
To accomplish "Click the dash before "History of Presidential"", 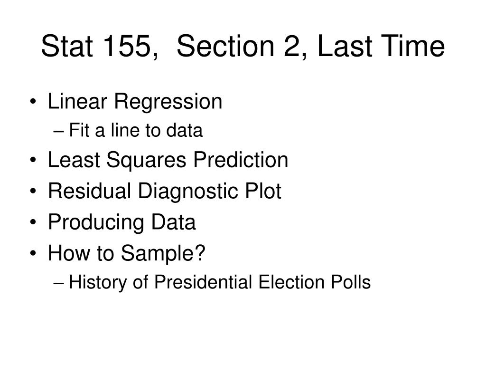I will [x=58, y=283].
